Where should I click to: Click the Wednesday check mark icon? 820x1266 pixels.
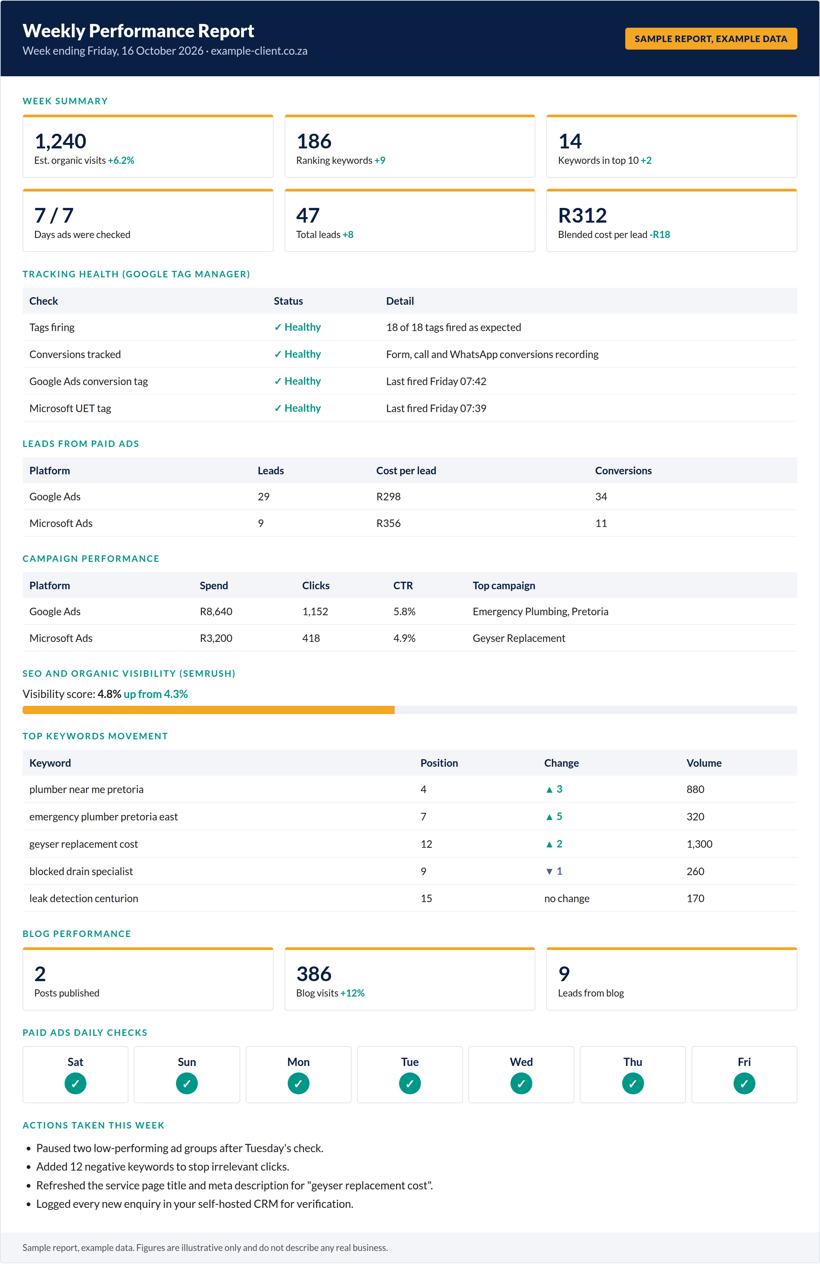click(x=521, y=1083)
